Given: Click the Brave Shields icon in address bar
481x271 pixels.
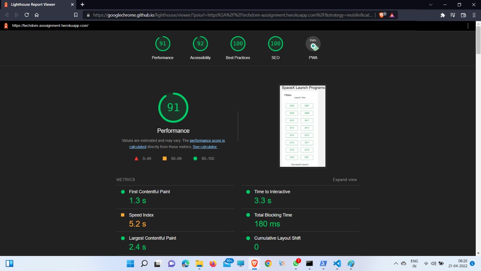Looking at the screenshot, I should (381, 15).
